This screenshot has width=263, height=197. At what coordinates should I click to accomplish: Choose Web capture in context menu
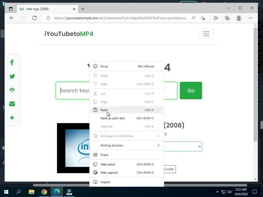[x=127, y=173]
